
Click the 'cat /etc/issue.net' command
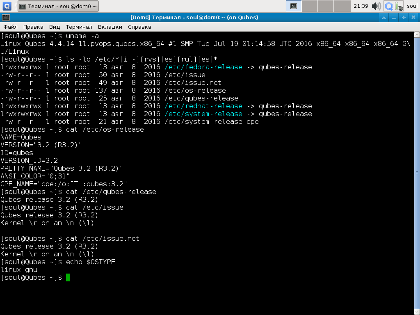103,238
